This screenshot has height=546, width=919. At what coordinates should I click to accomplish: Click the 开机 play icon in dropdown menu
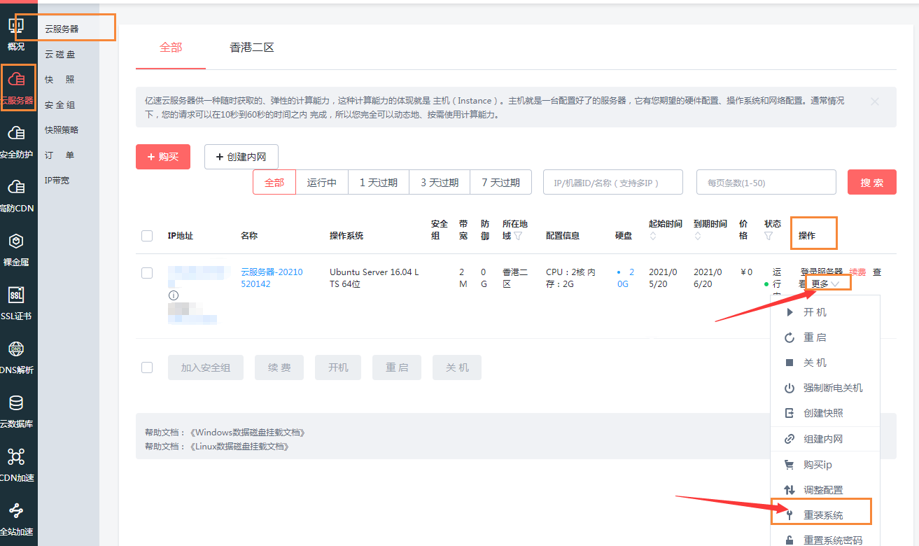[x=790, y=312]
